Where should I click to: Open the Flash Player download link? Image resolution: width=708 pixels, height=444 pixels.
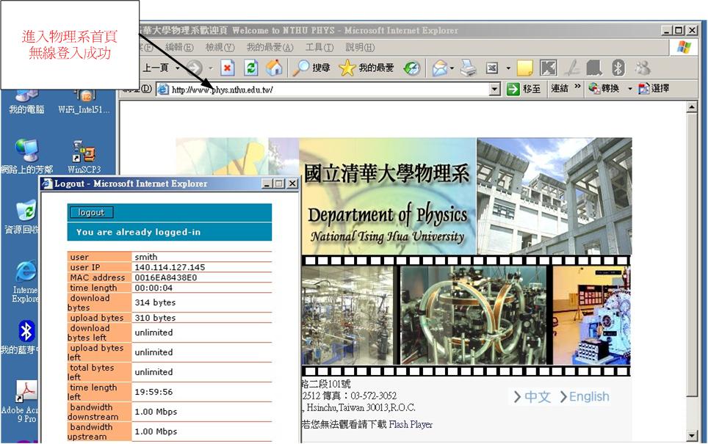tap(411, 424)
